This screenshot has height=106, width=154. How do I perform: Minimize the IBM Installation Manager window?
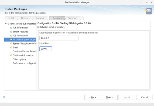click(x=142, y=2)
